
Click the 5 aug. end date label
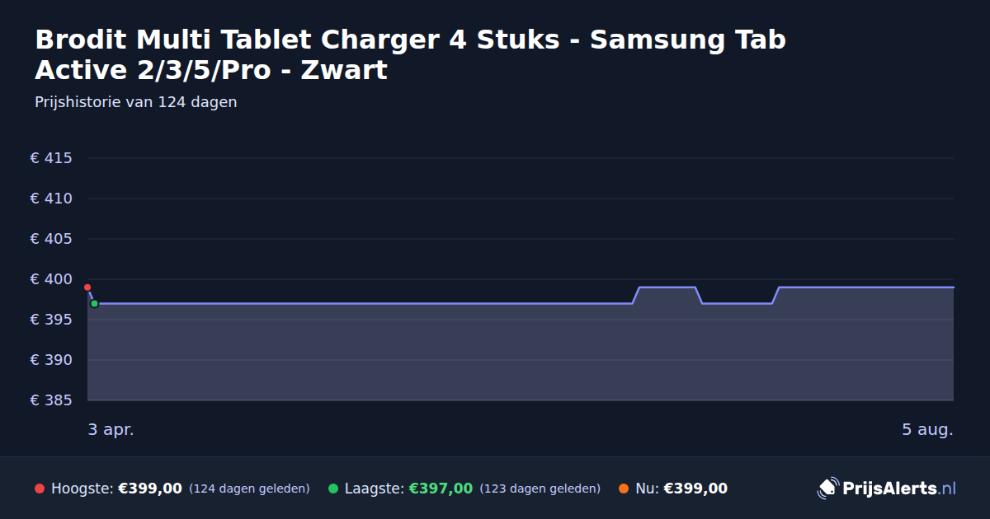pos(927,429)
